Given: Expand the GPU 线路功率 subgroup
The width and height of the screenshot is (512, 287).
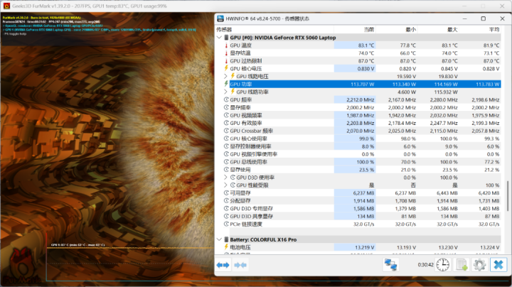Looking at the screenshot, I should (225, 92).
